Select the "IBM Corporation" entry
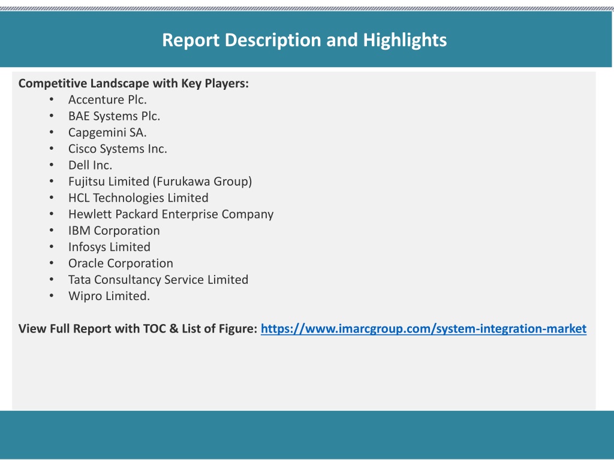 click(115, 231)
